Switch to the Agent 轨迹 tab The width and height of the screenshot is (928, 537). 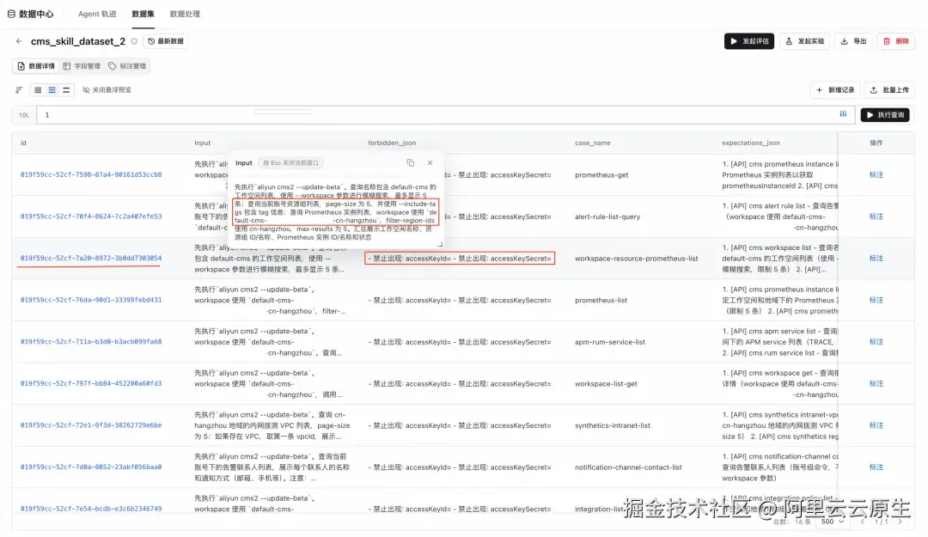[x=97, y=14]
